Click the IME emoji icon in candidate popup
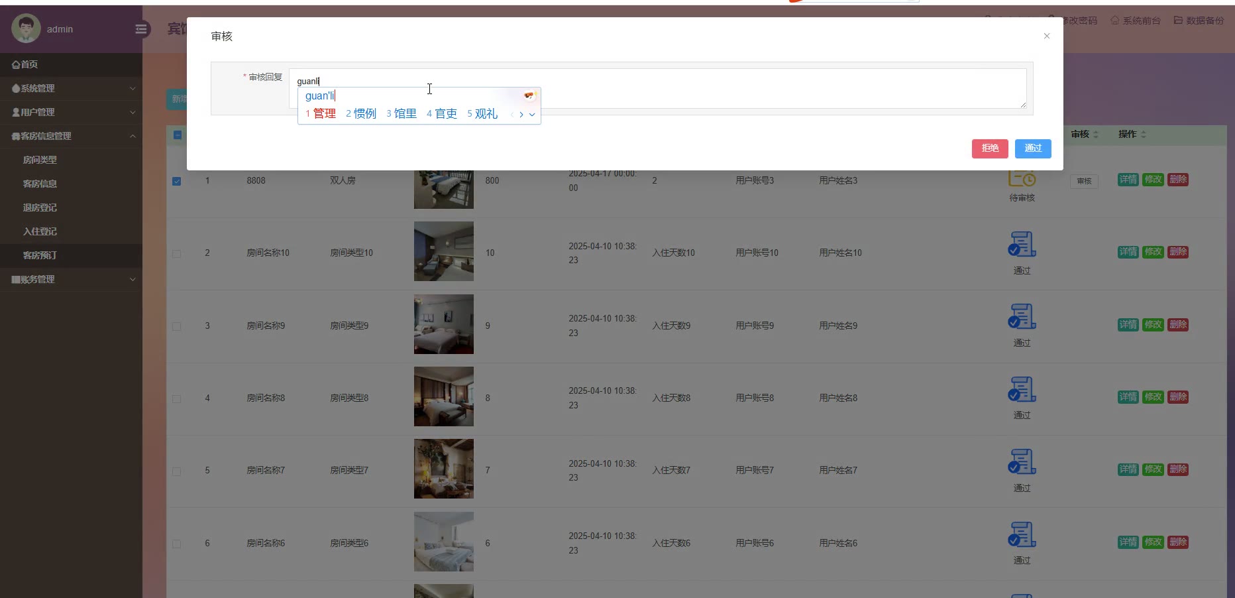The height and width of the screenshot is (598, 1235). pos(529,96)
